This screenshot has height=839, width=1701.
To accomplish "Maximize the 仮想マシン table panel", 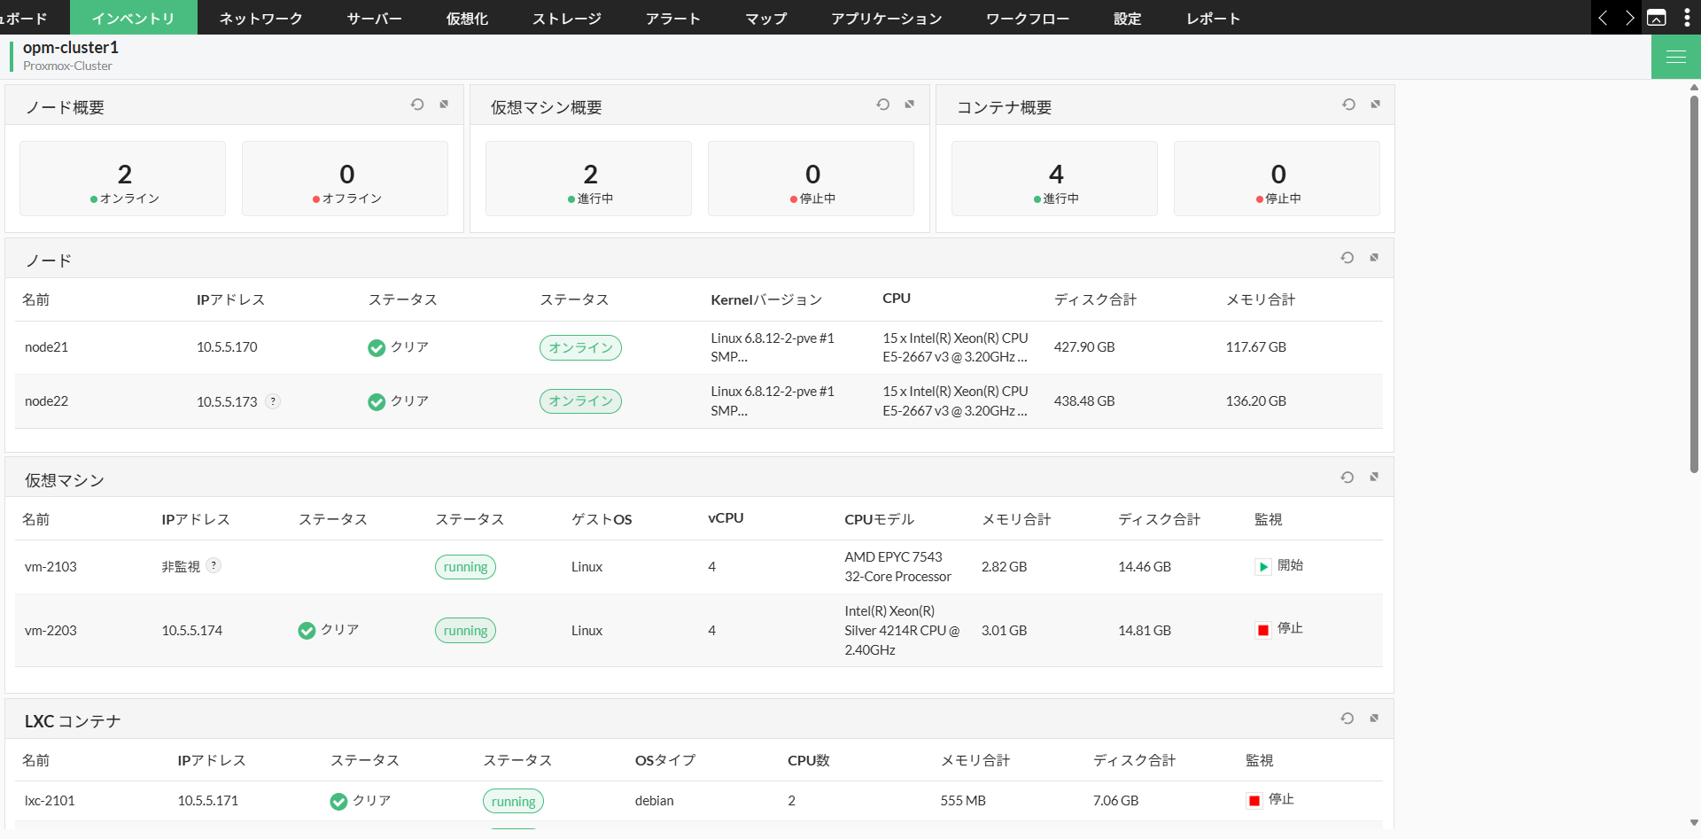I will [1374, 478].
